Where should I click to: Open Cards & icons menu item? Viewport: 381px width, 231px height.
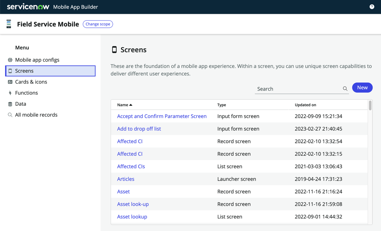coord(31,82)
